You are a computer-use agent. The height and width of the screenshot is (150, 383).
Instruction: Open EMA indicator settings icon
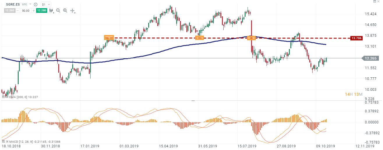coord(3,96)
